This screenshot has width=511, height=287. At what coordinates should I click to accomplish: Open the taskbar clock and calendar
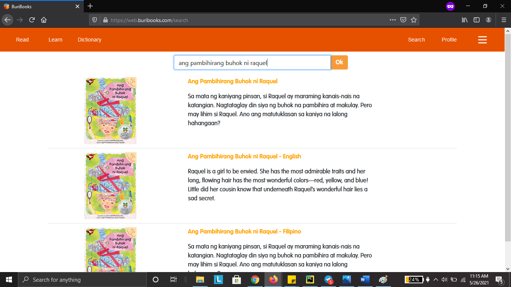[480, 280]
